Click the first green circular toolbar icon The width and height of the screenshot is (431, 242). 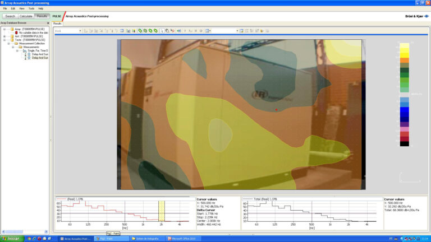(140, 31)
